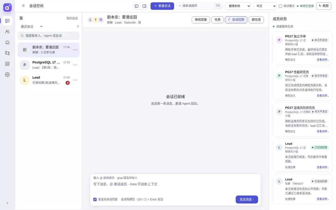Open the Agent robot icon in sidebar

(x=7, y=42)
